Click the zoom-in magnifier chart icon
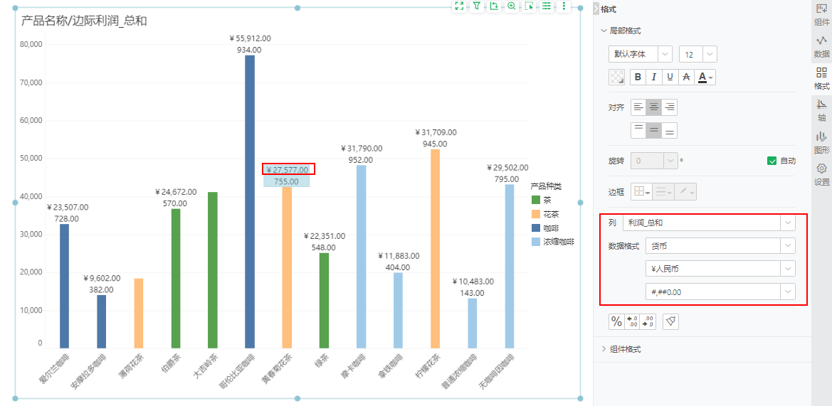Screen dimensions: 832x406 click(511, 6)
